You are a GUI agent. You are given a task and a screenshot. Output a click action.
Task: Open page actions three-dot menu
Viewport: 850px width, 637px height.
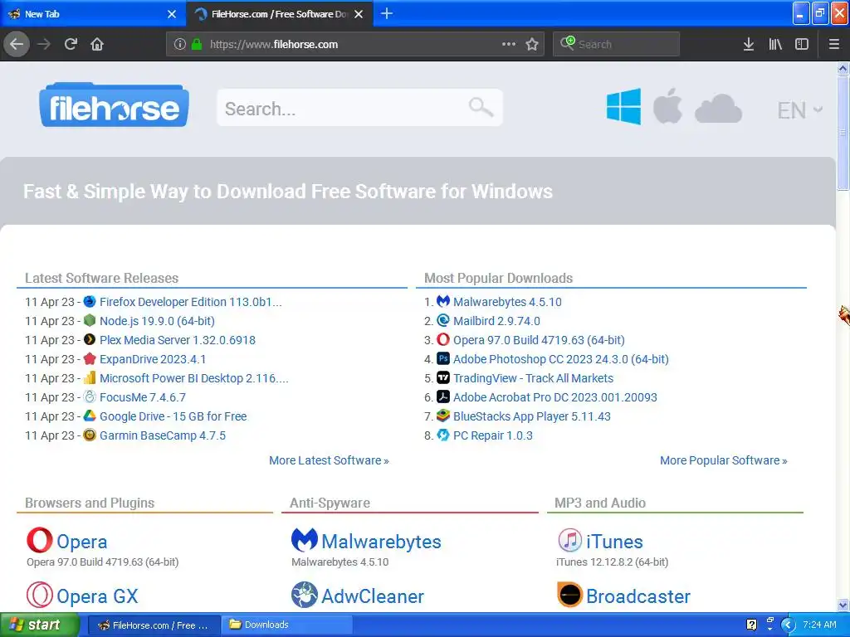(509, 44)
